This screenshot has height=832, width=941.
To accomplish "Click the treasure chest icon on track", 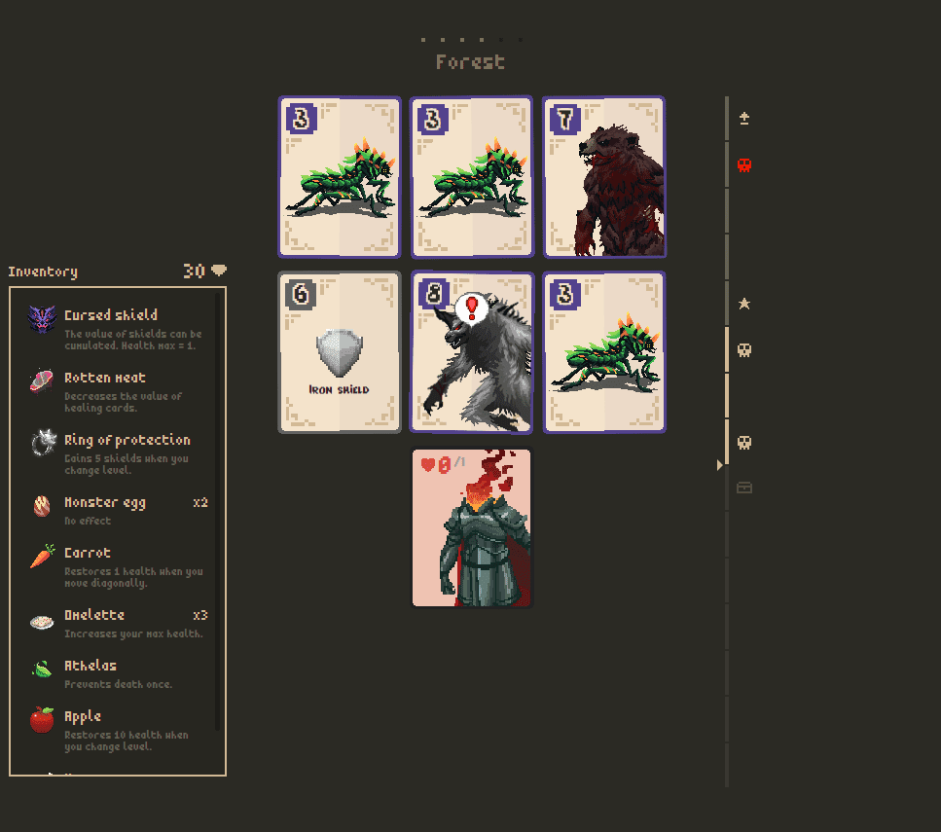I will coord(744,488).
